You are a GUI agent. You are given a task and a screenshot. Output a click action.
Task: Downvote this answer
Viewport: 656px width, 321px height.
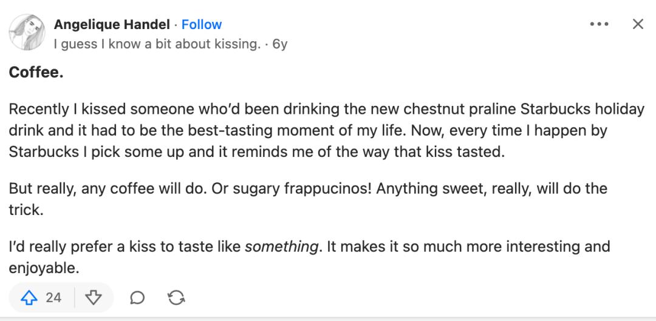[94, 297]
